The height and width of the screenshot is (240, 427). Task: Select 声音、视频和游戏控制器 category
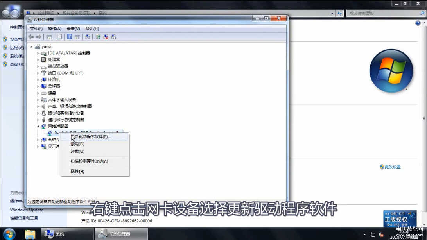coord(70,106)
